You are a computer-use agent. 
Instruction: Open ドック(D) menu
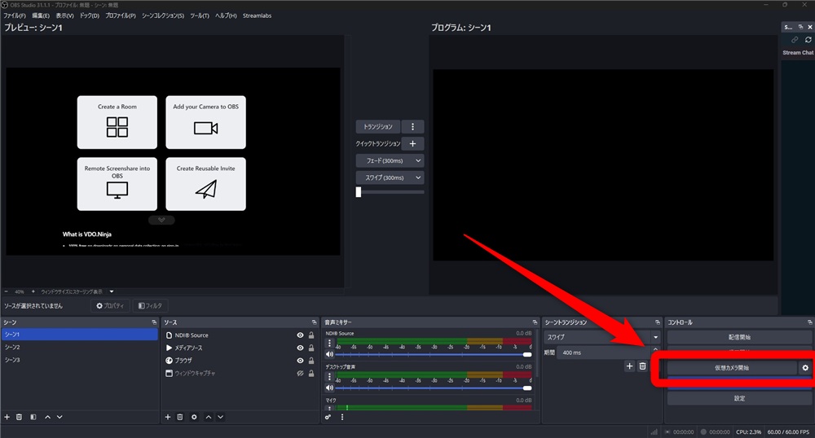click(x=90, y=15)
